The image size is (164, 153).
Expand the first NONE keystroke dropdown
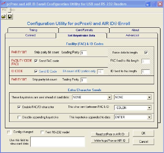pyautogui.click(x=109, y=97)
